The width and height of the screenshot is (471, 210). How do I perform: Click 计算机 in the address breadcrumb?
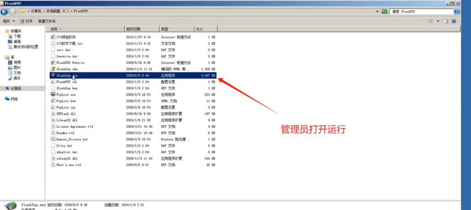[37, 11]
